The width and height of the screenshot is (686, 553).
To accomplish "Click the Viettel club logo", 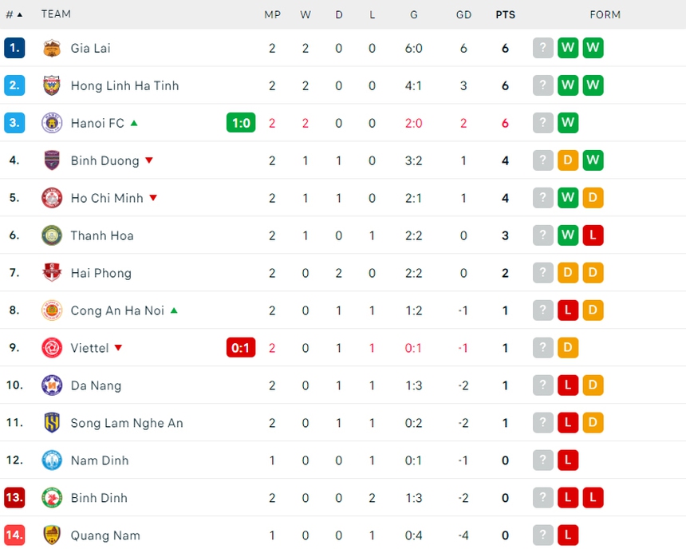I will [51, 348].
